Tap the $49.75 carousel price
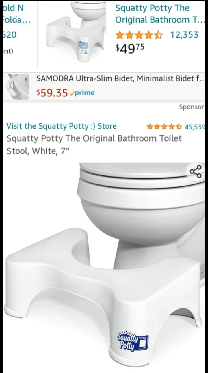Viewport: 208px width, 373px height. coord(130,48)
